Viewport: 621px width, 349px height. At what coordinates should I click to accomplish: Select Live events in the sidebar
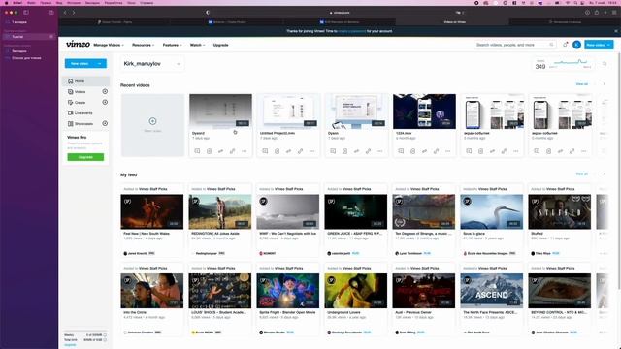pos(85,113)
